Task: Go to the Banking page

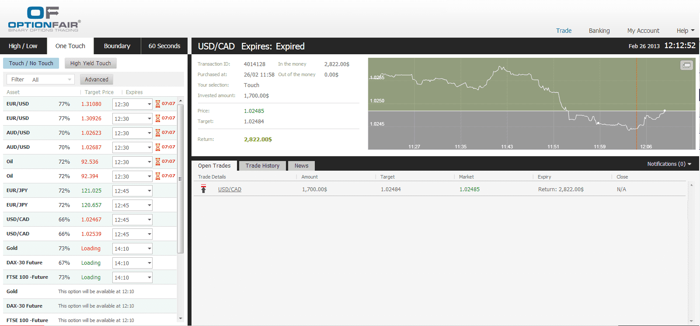Action: tap(599, 31)
